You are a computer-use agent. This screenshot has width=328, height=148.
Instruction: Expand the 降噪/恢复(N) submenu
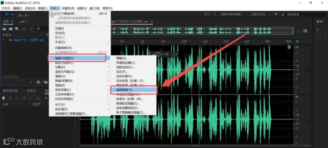(x=79, y=81)
